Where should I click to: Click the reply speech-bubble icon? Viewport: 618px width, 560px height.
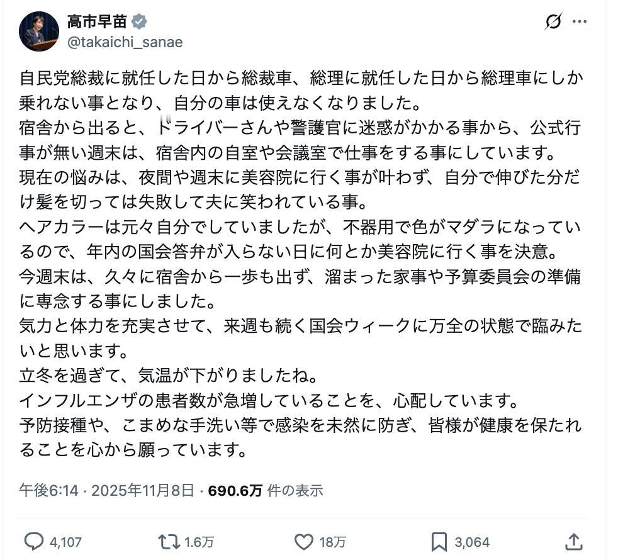(x=33, y=540)
